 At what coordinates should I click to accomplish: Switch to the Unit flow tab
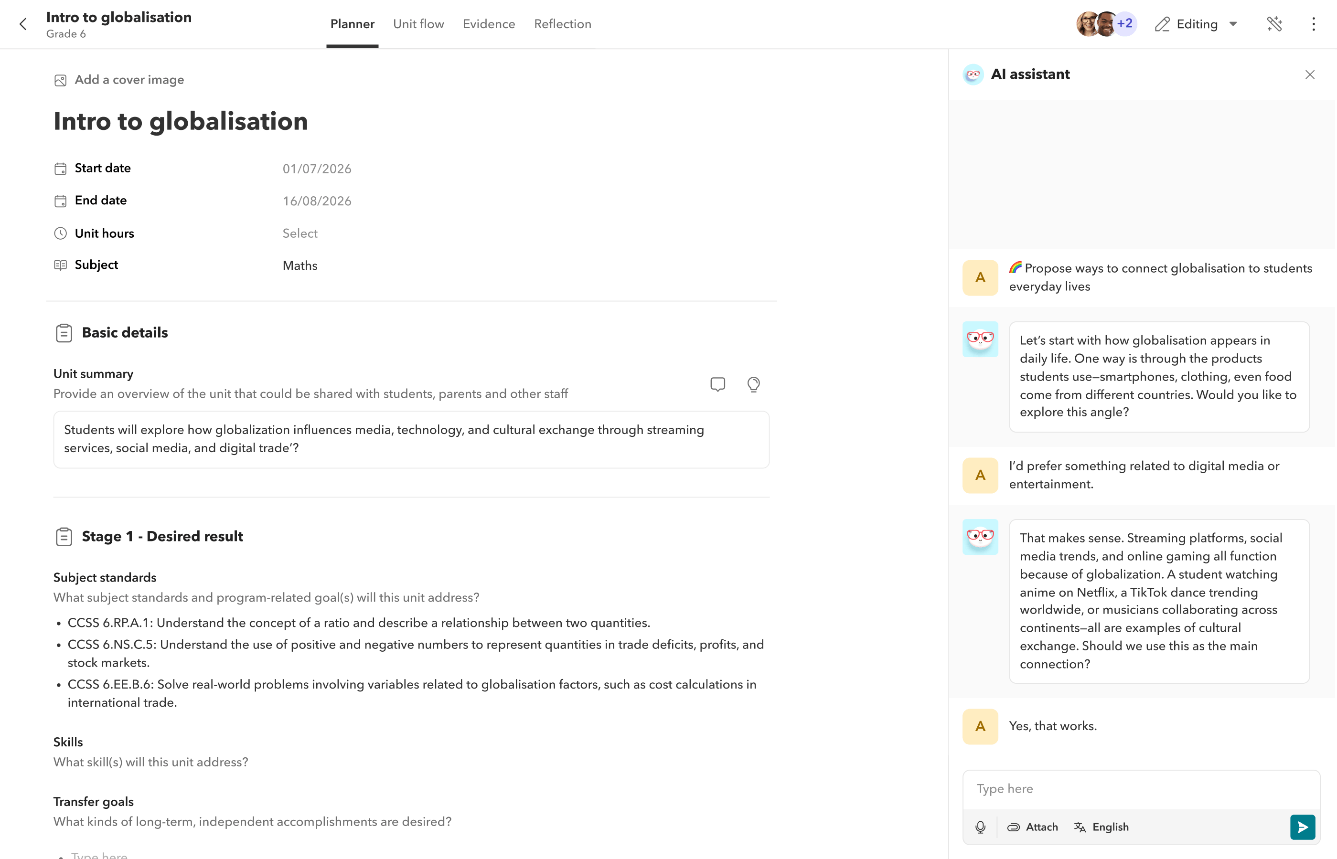pos(418,24)
